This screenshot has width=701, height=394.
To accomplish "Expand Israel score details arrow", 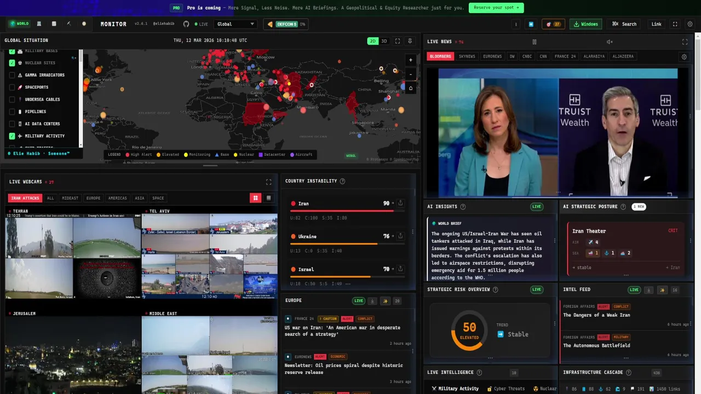I will pyautogui.click(x=393, y=269).
